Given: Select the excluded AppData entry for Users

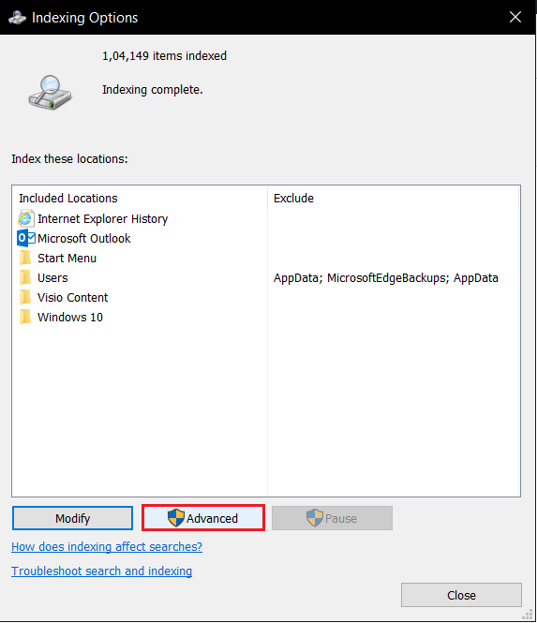Looking at the screenshot, I should click(385, 277).
